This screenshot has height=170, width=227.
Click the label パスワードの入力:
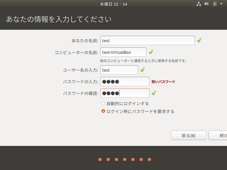[81, 82]
